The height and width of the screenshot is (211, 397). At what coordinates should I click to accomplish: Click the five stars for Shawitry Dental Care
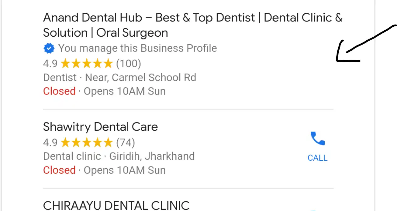pyautogui.click(x=87, y=142)
